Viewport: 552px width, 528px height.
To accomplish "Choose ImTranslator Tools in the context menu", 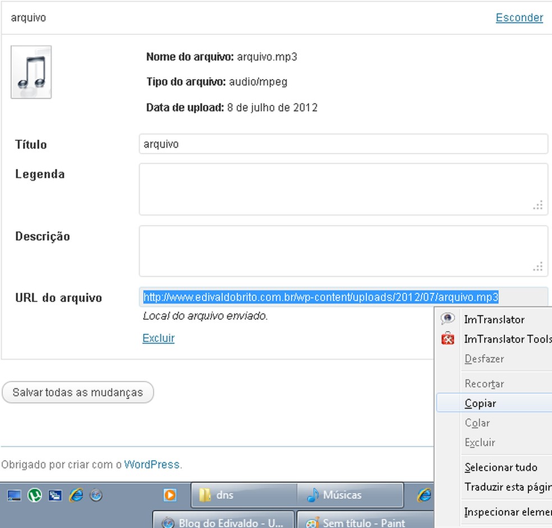I will click(x=494, y=339).
